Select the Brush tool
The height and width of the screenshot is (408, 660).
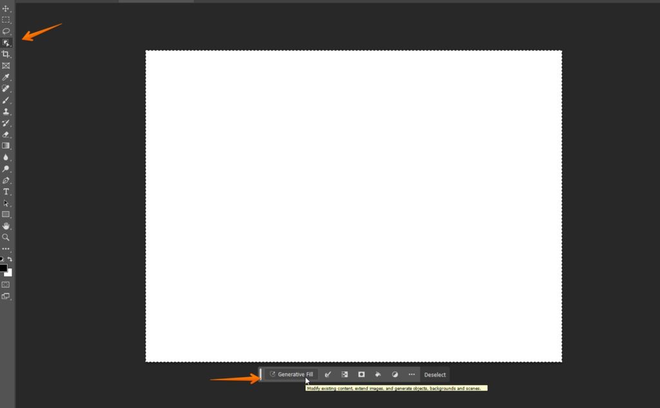(6, 100)
